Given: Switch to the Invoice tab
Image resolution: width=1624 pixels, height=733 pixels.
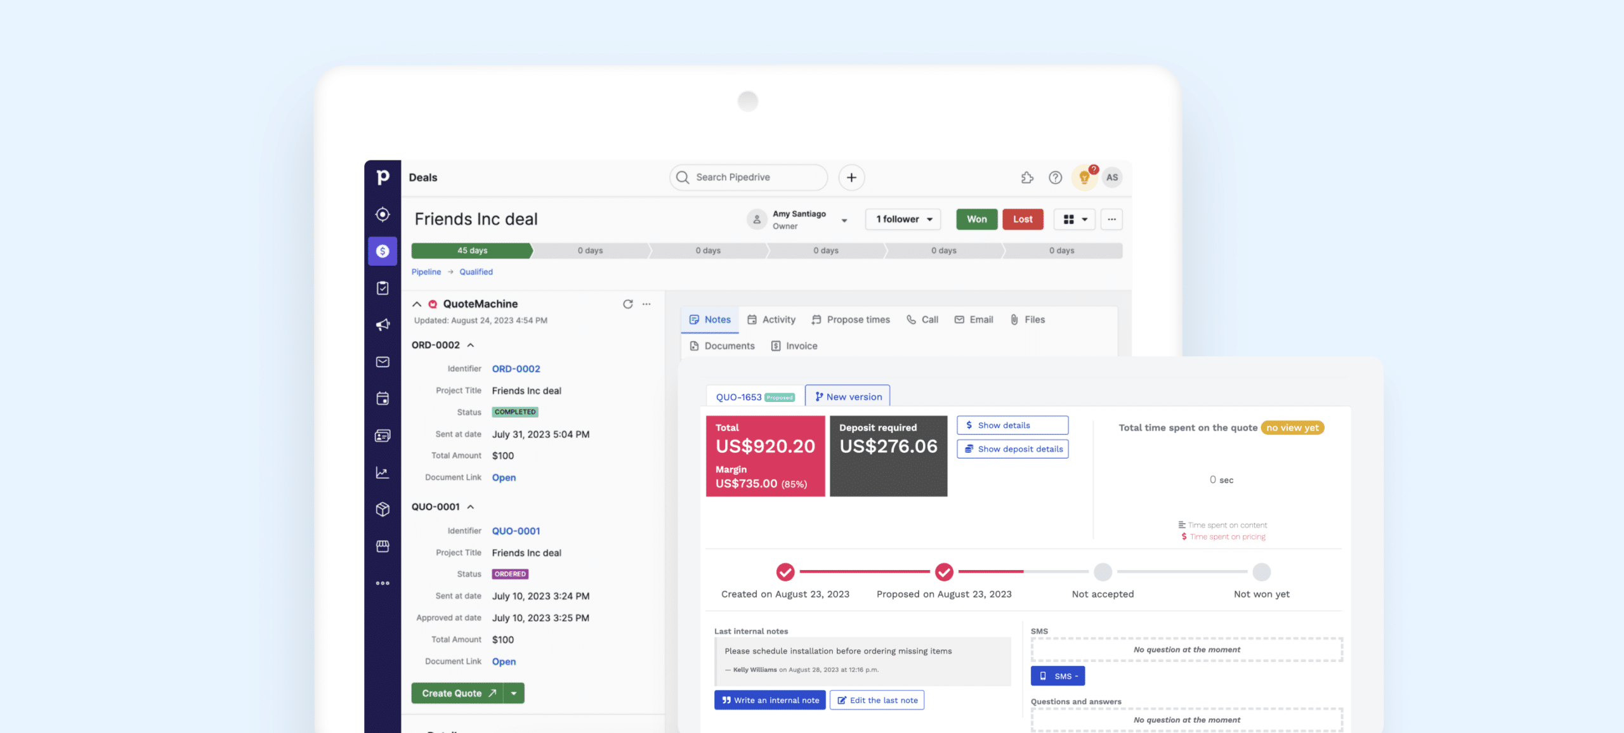Looking at the screenshot, I should click(x=794, y=346).
